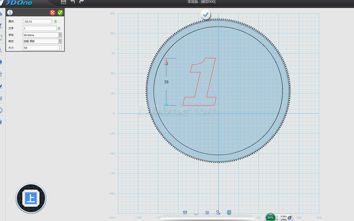354x221 pixels.
Task: Click the orange-blue icon in bottom toolbar
Action: click(x=229, y=212)
